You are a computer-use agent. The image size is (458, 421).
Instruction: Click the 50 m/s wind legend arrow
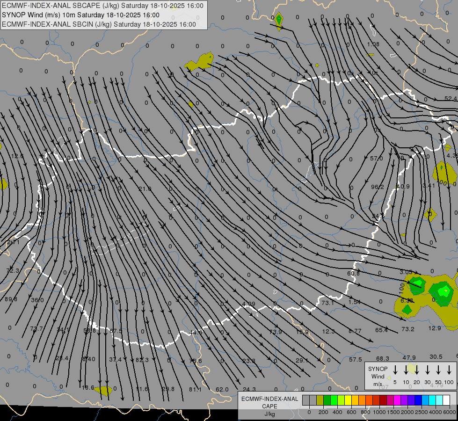point(438,370)
